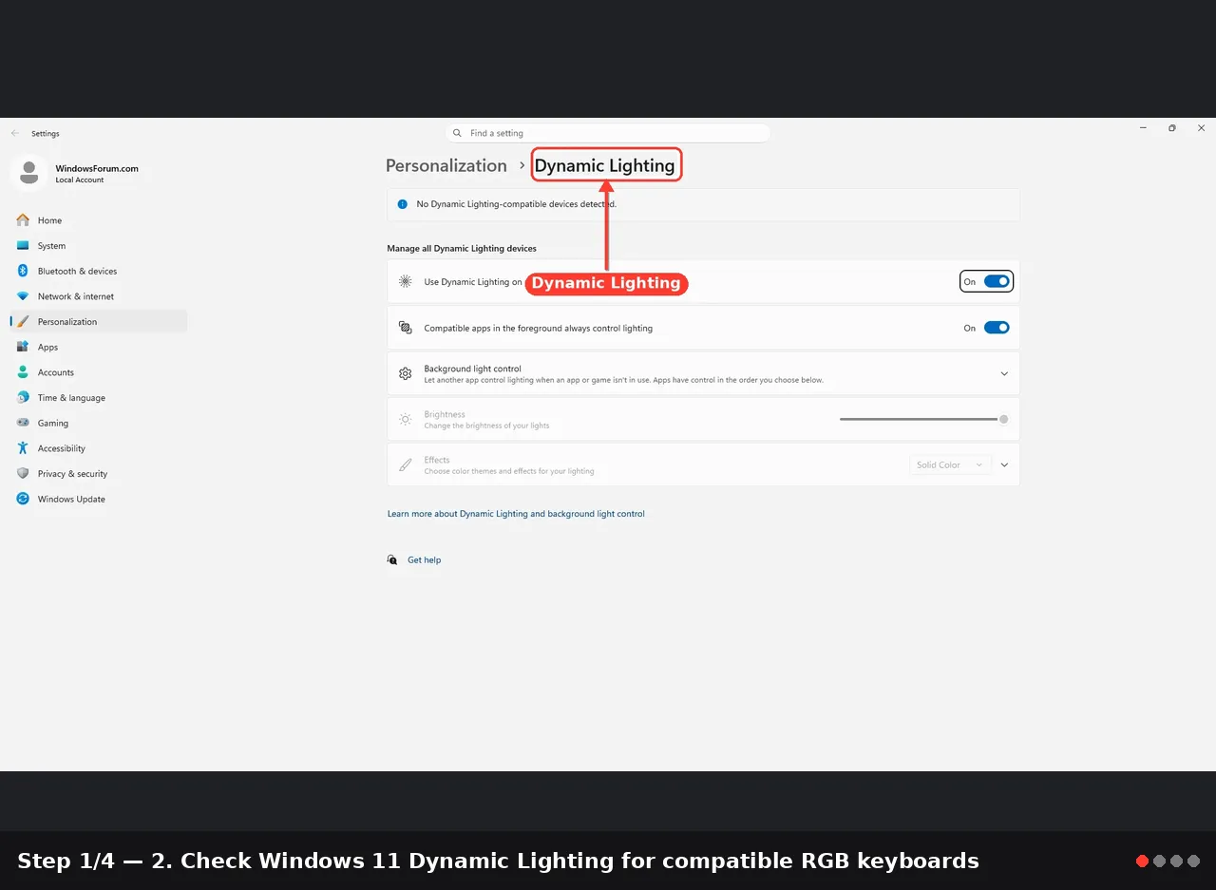Click the Accounts person icon
The width and height of the screenshot is (1216, 890).
tap(23, 372)
